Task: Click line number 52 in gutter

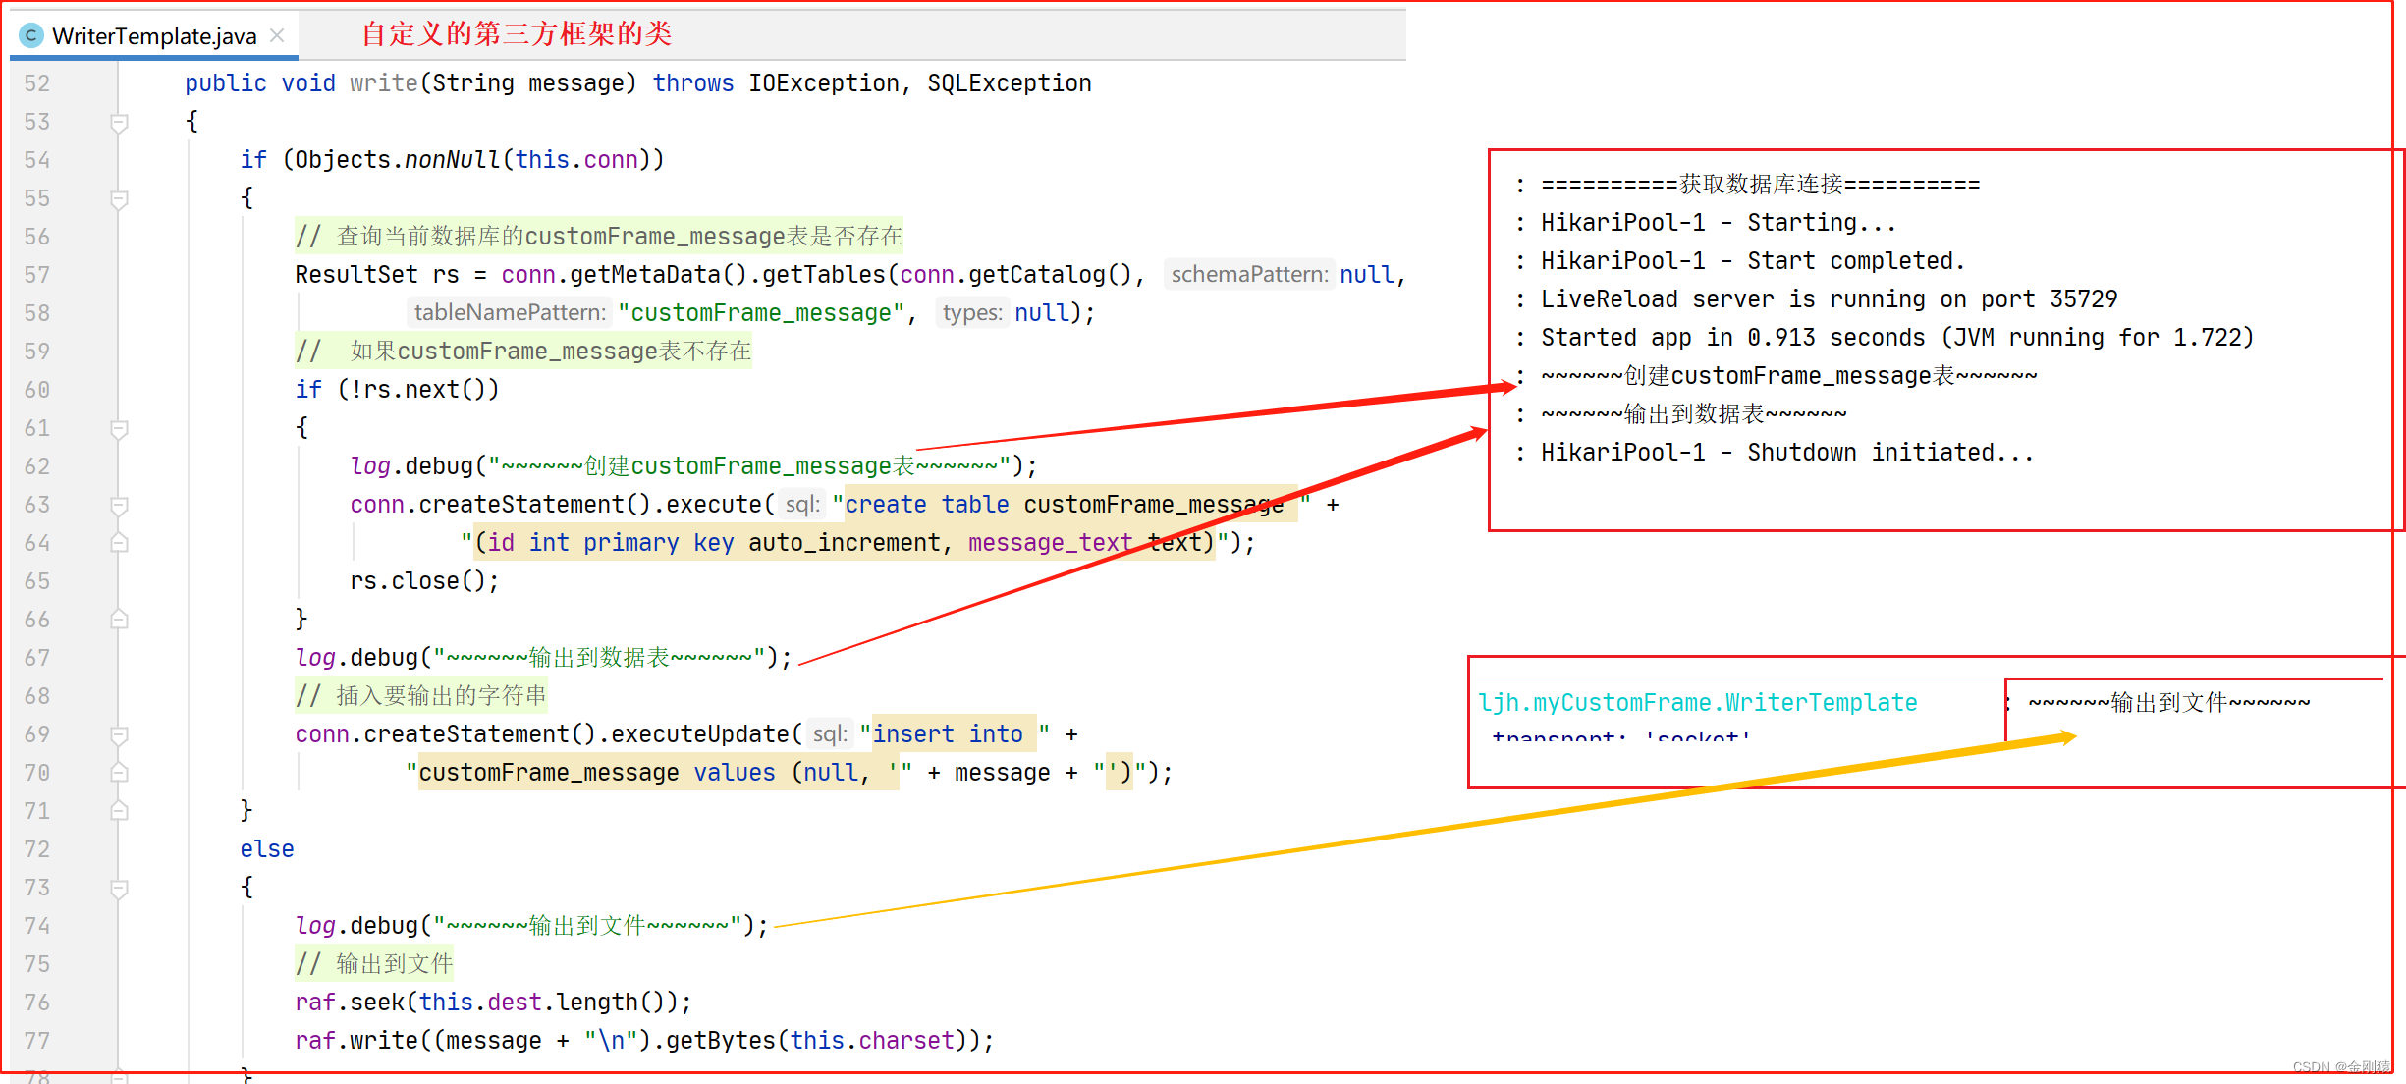Action: click(37, 83)
